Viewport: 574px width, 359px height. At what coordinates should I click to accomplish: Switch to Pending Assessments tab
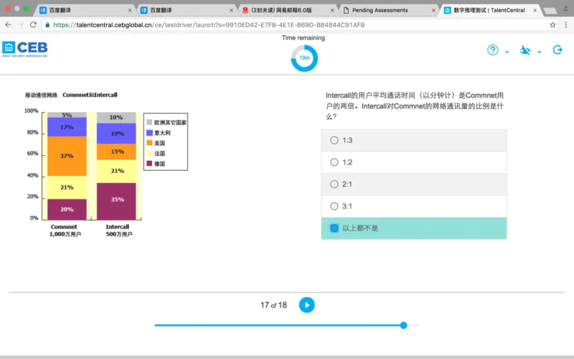point(388,10)
